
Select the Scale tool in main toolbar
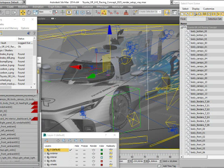(35, 13)
